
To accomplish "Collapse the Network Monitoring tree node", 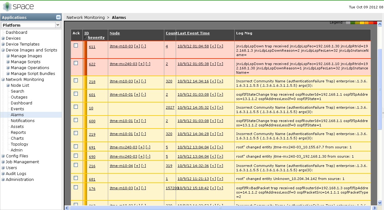I will [x=3, y=80].
